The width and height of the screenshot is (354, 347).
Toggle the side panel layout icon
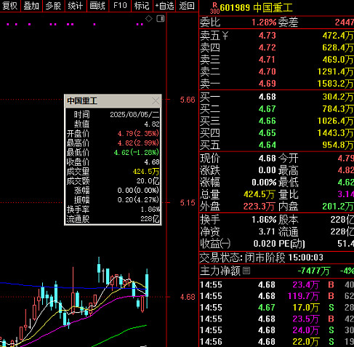click(161, 19)
